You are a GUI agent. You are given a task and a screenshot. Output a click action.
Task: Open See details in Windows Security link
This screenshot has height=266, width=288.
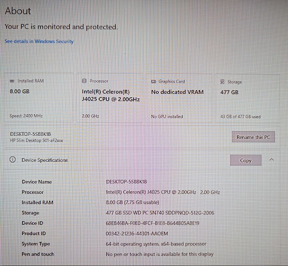[39, 42]
